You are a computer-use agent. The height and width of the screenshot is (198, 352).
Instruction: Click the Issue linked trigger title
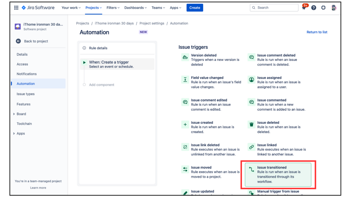pyautogui.click(x=267, y=145)
